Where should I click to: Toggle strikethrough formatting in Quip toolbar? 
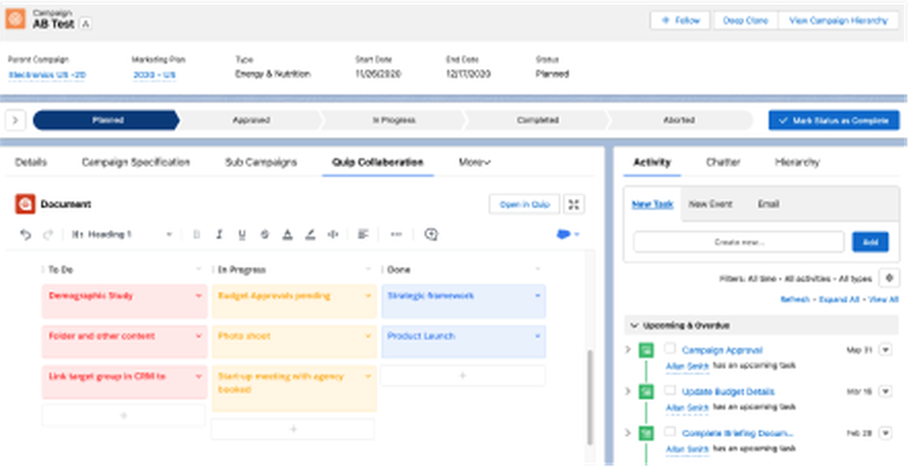click(265, 234)
